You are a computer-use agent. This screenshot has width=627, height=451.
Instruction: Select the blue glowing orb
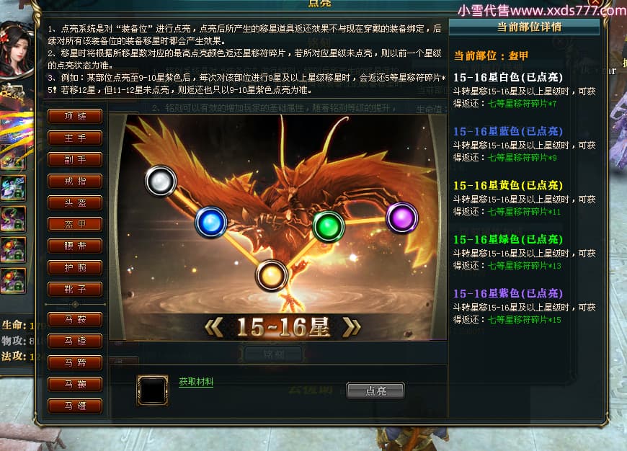pyautogui.click(x=210, y=222)
